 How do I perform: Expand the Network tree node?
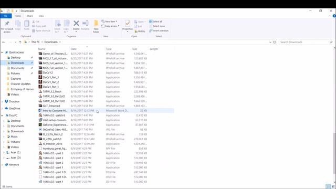tap(2, 165)
